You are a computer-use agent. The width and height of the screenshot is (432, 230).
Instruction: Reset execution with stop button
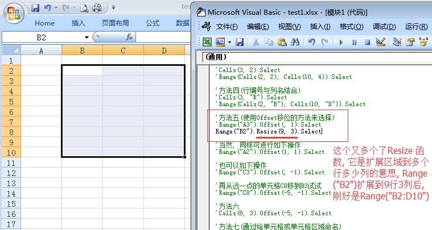367,43
